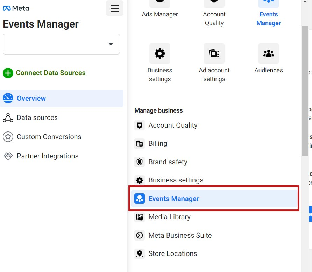This screenshot has height=272, width=312.
Task: Click the Media Library icon
Action: point(140,217)
